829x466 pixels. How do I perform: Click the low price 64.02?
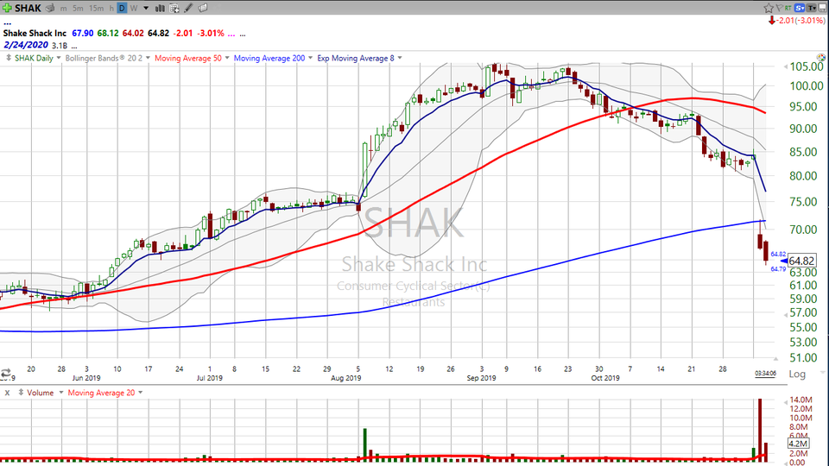pos(133,34)
